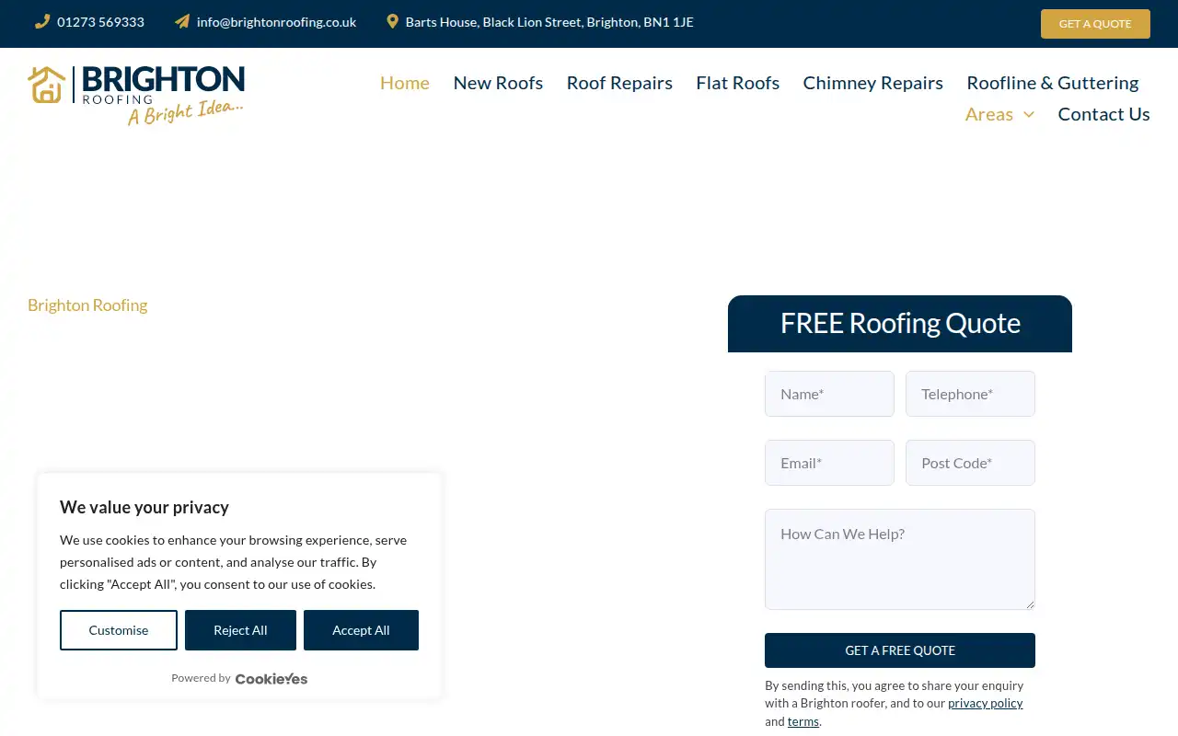The height and width of the screenshot is (736, 1178).
Task: Navigate to Flat Roofs
Action: (x=738, y=83)
